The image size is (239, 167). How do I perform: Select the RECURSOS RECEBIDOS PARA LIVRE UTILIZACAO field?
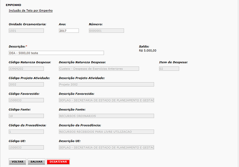[106, 132]
